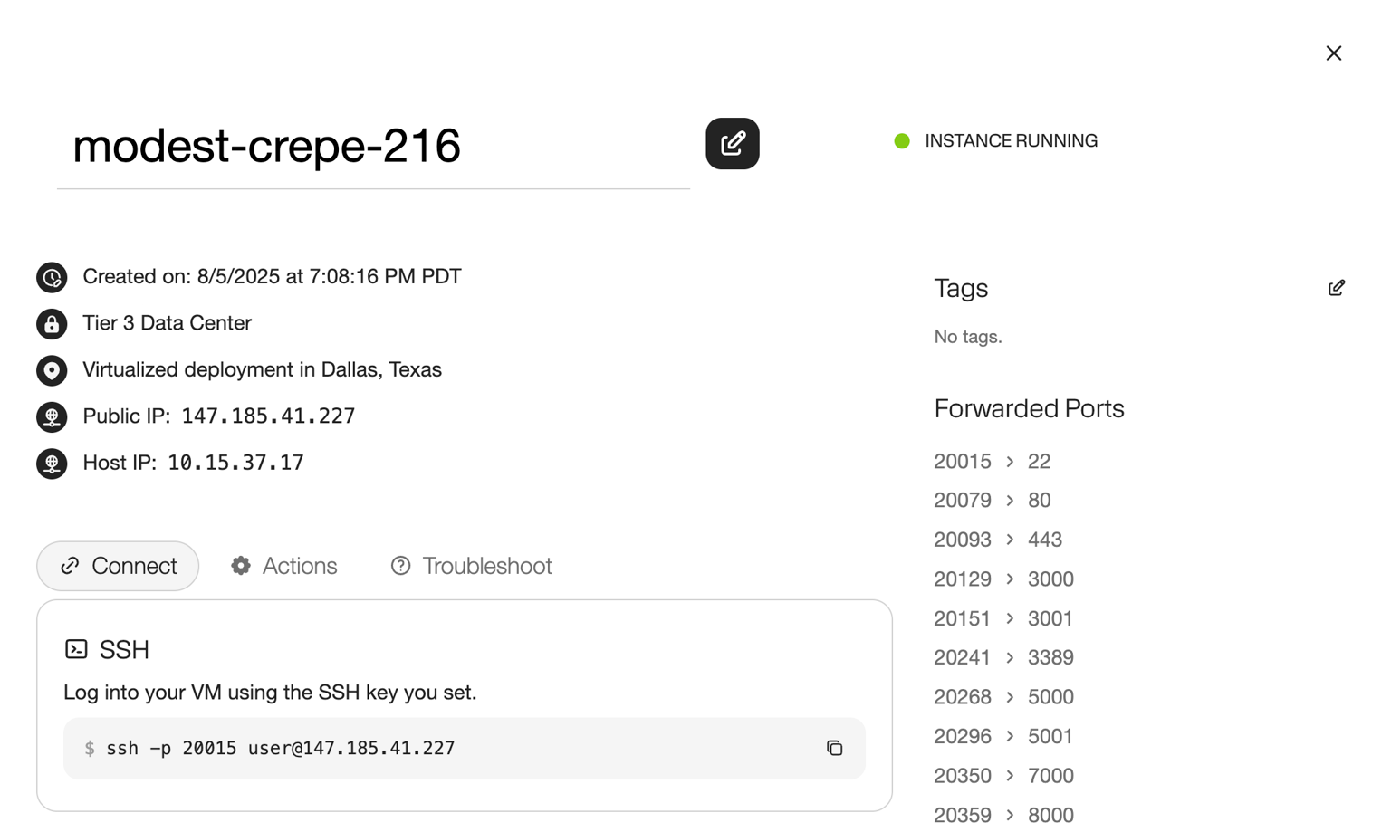Click the edit instance name pencil button
The width and height of the screenshot is (1391, 832).
click(732, 144)
